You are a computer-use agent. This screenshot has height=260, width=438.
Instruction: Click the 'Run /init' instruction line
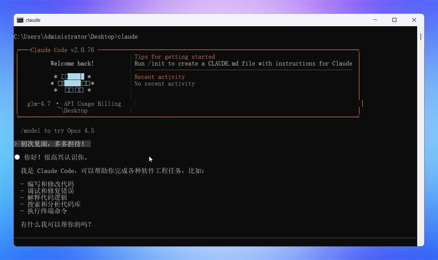pyautogui.click(x=243, y=63)
